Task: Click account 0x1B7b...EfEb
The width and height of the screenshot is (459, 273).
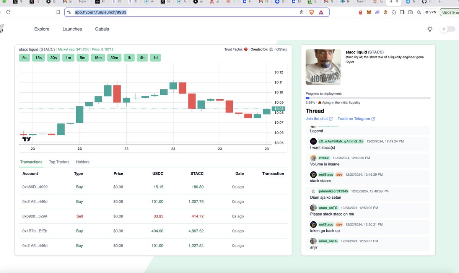Action: point(35,231)
